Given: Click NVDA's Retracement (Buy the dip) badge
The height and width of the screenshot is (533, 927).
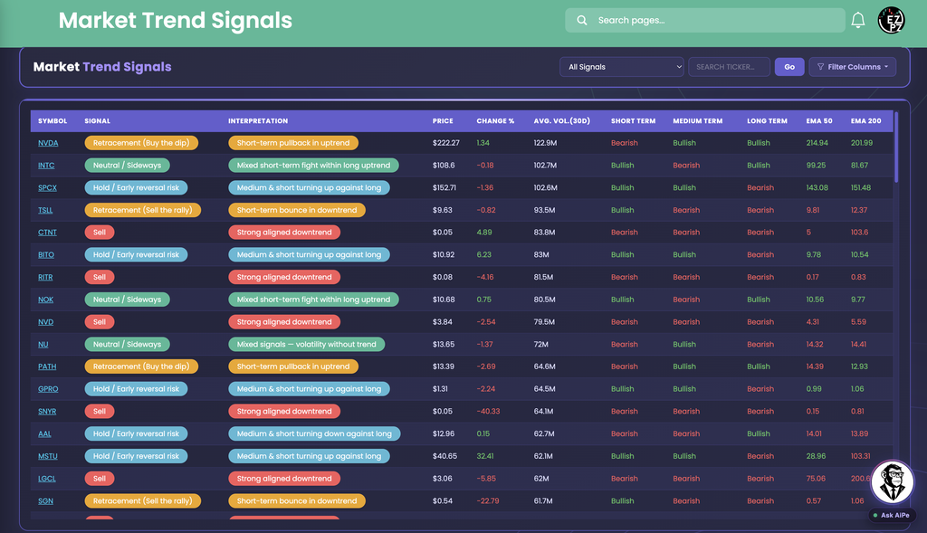Looking at the screenshot, I should 141,143.
